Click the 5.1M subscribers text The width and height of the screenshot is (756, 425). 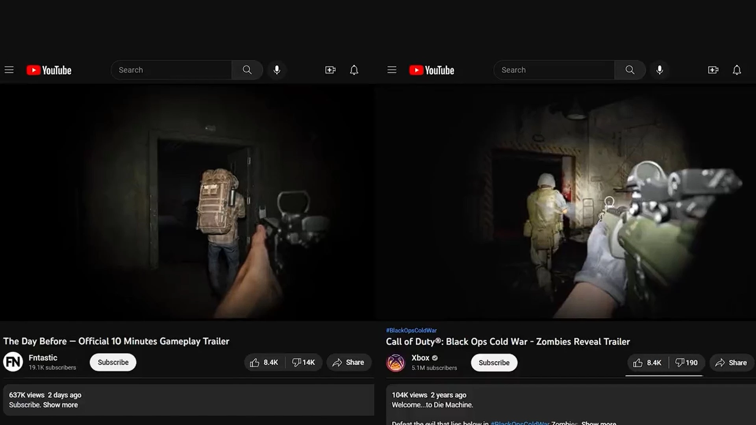pyautogui.click(x=434, y=368)
